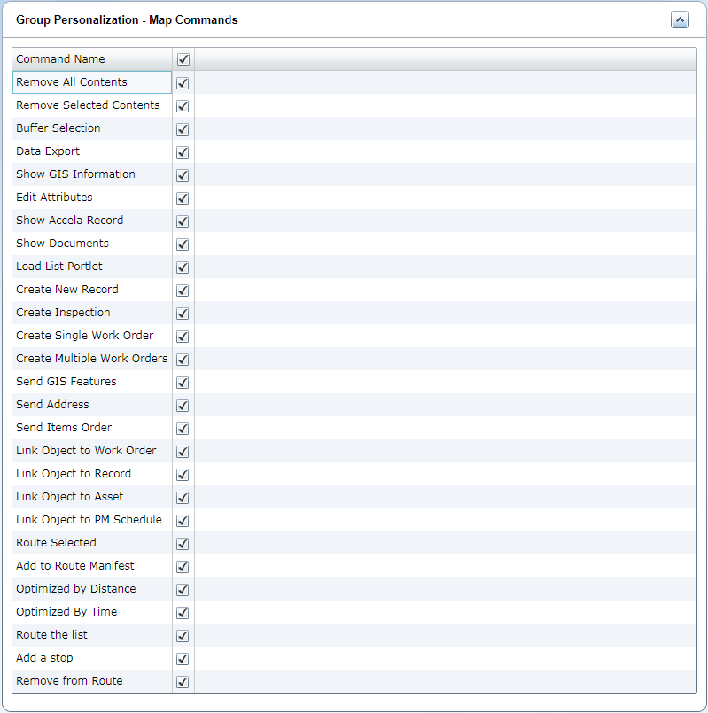Uncheck the Edit Attributes checkbox
The height and width of the screenshot is (713, 708).
click(x=183, y=198)
